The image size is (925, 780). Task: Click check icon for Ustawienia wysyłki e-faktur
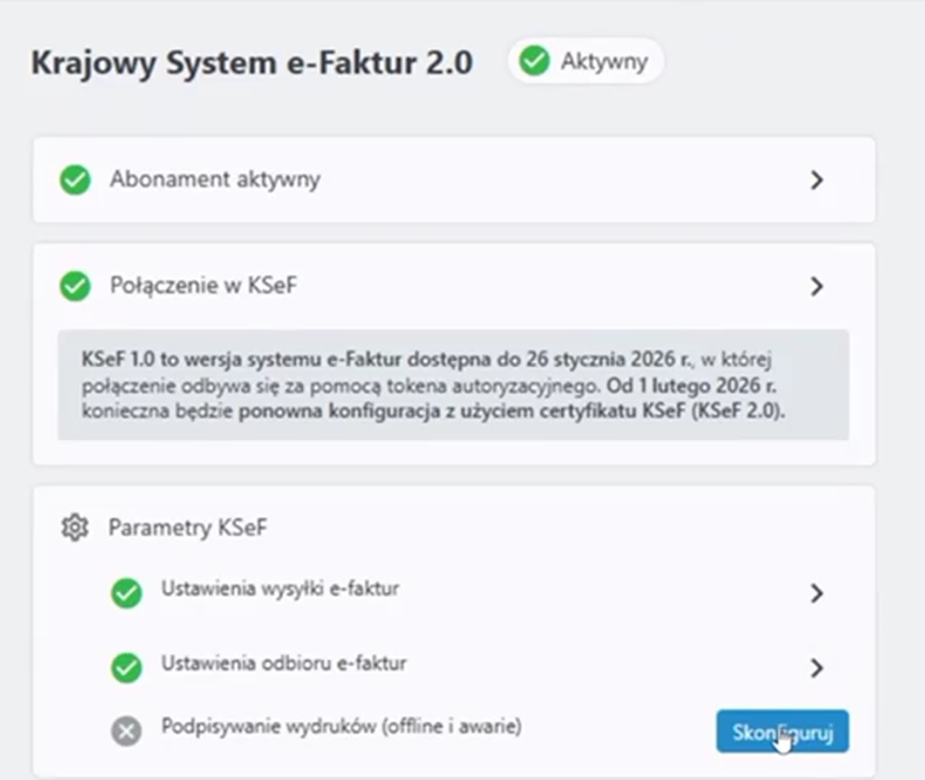[x=126, y=592]
